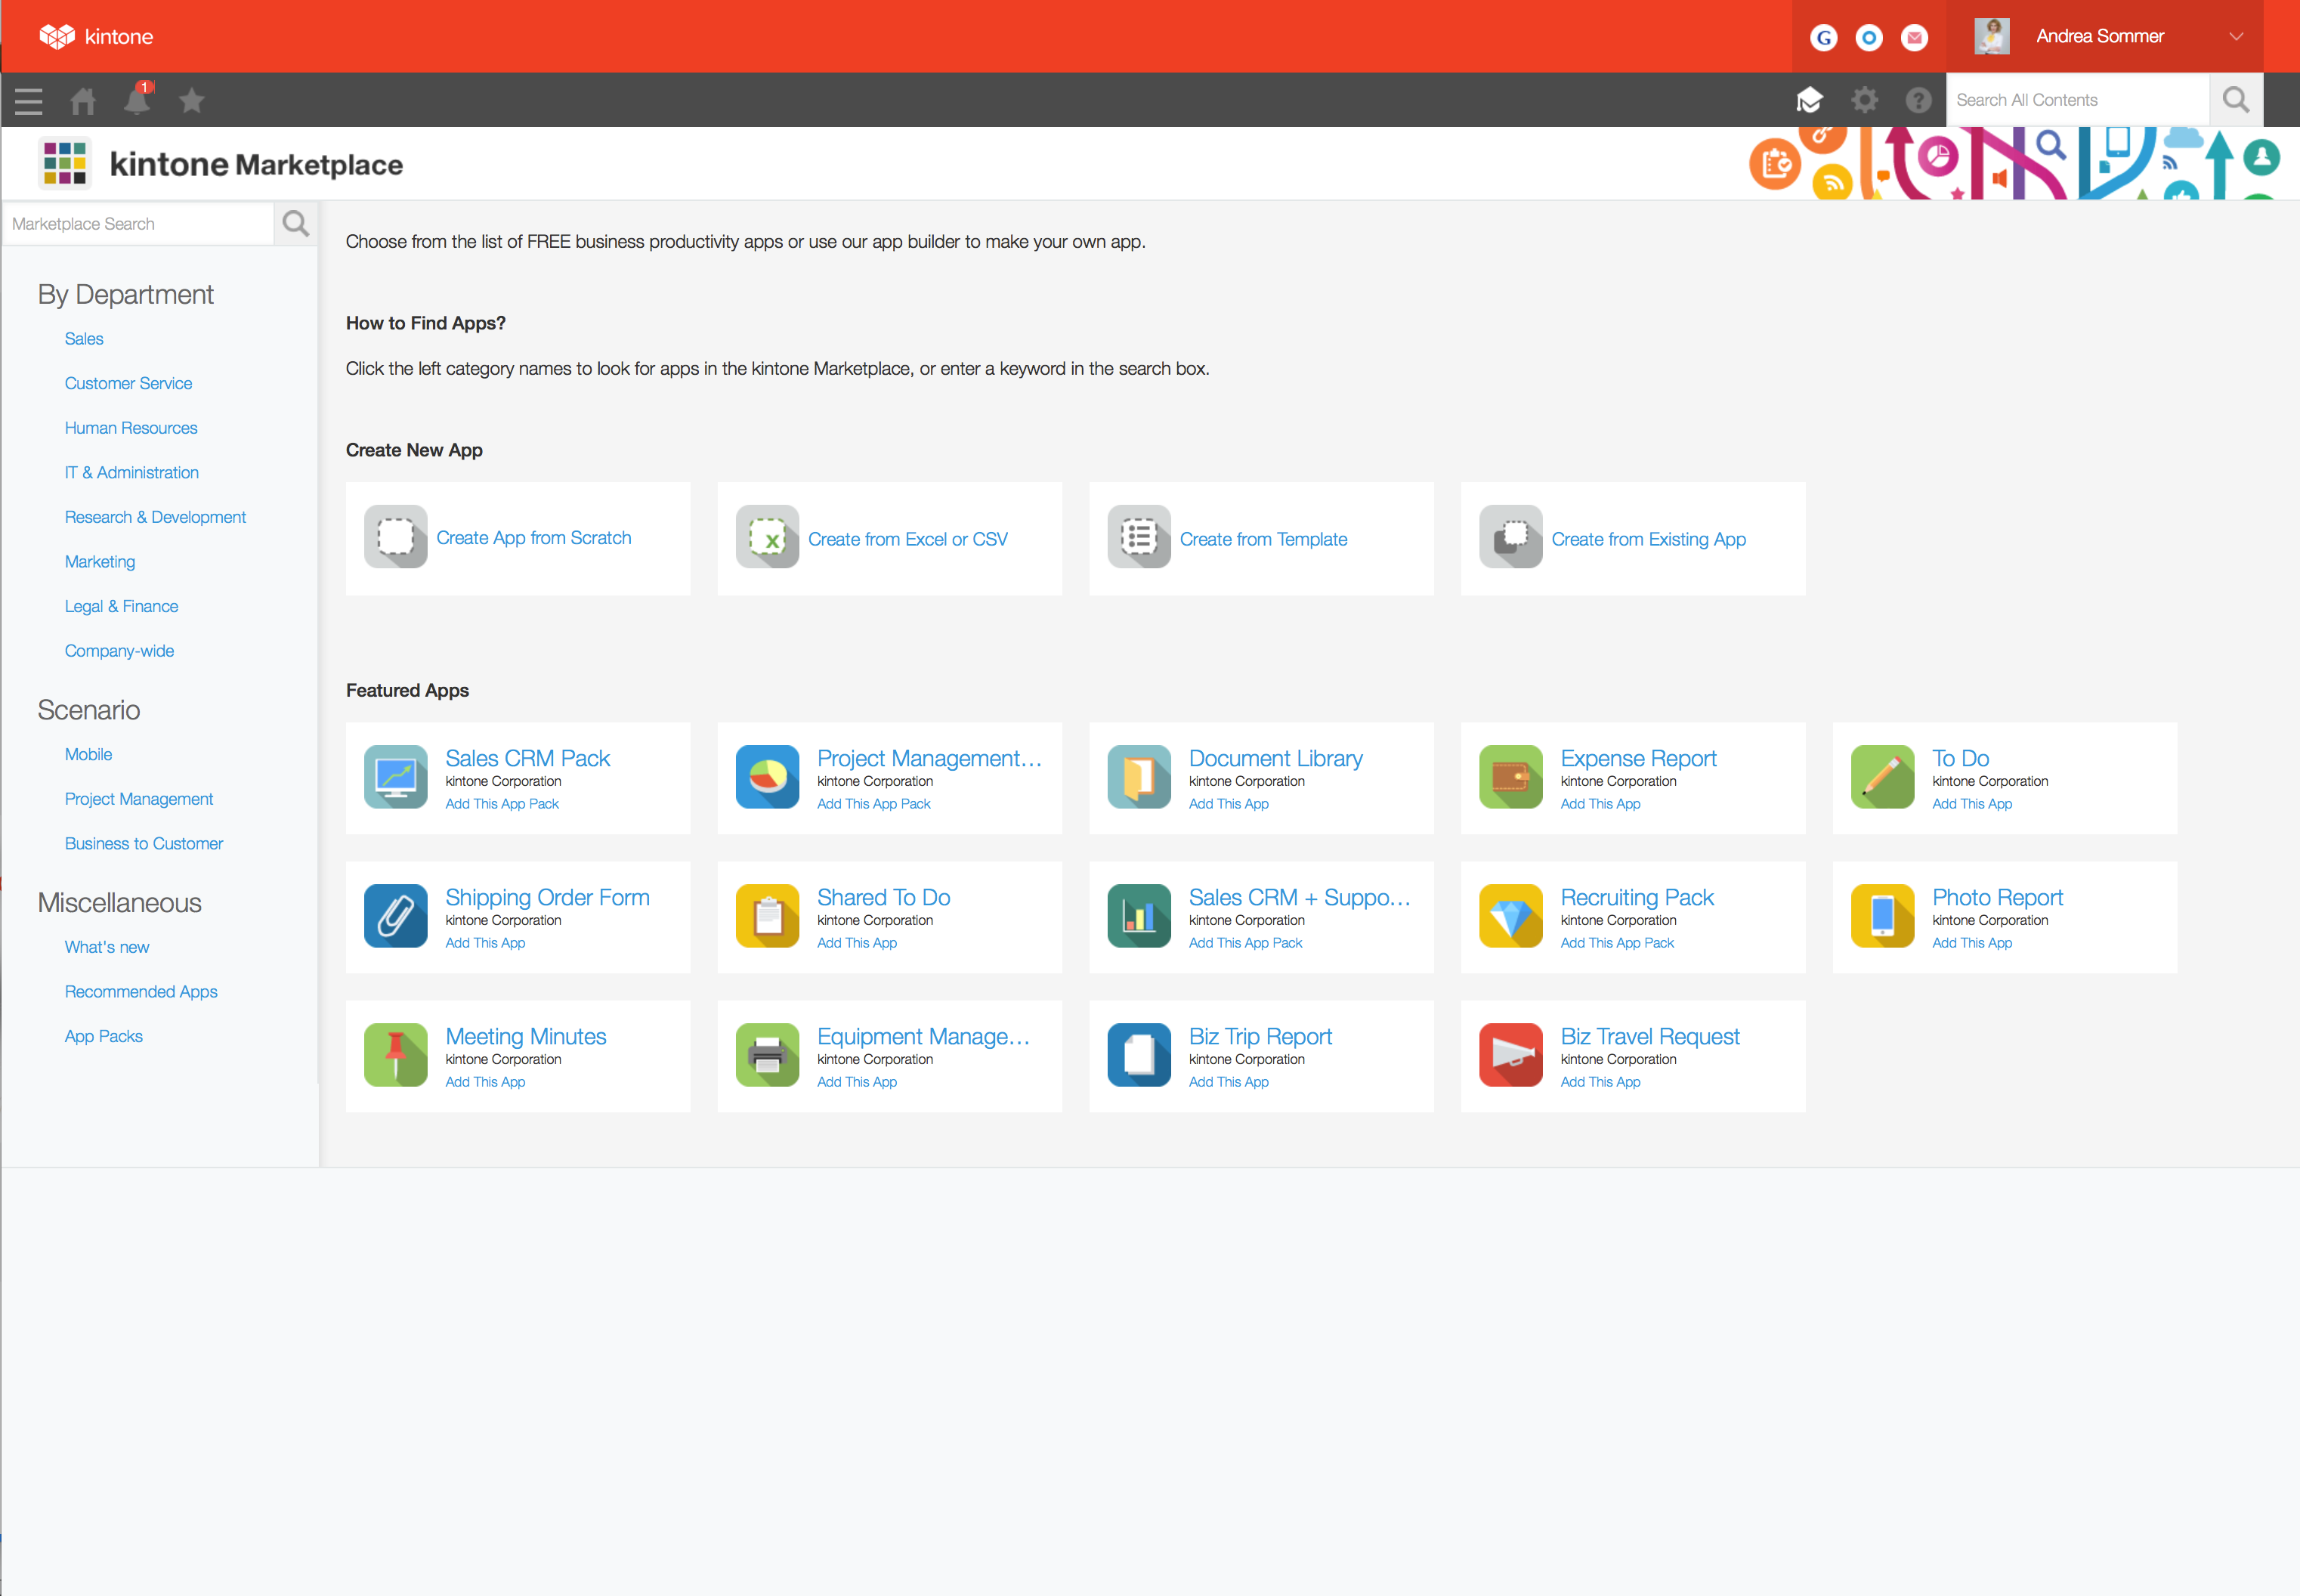The image size is (2300, 1596).
Task: Click the Home icon in the toolbar
Action: coord(83,100)
